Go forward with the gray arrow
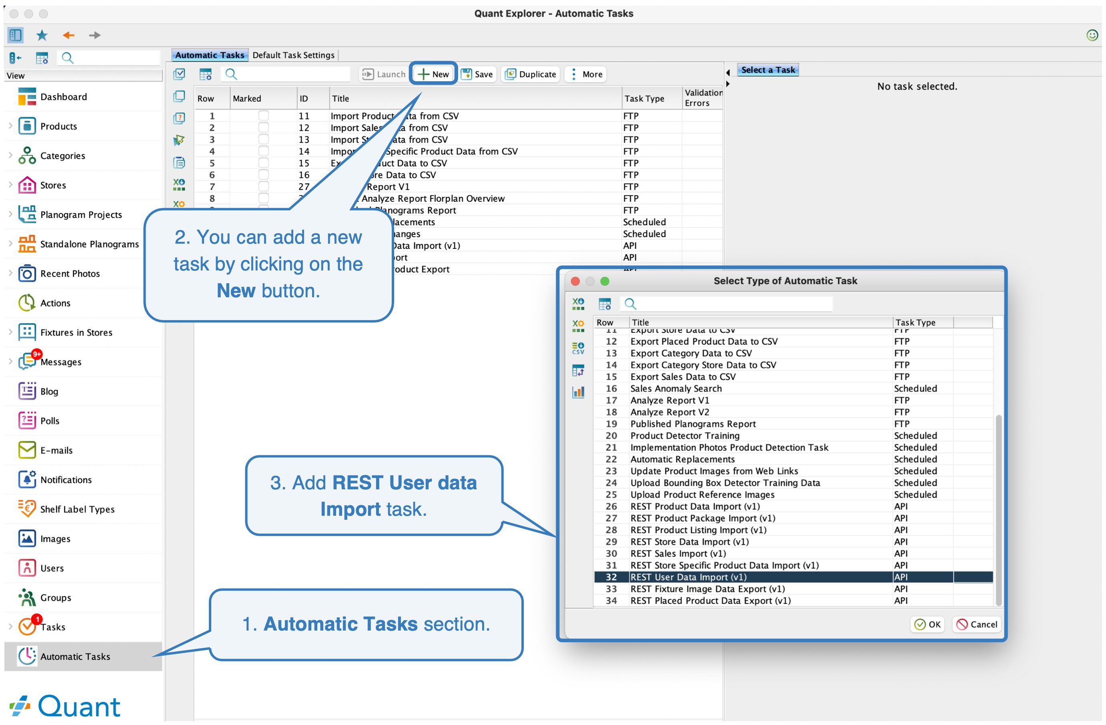The height and width of the screenshot is (725, 1106). [95, 35]
